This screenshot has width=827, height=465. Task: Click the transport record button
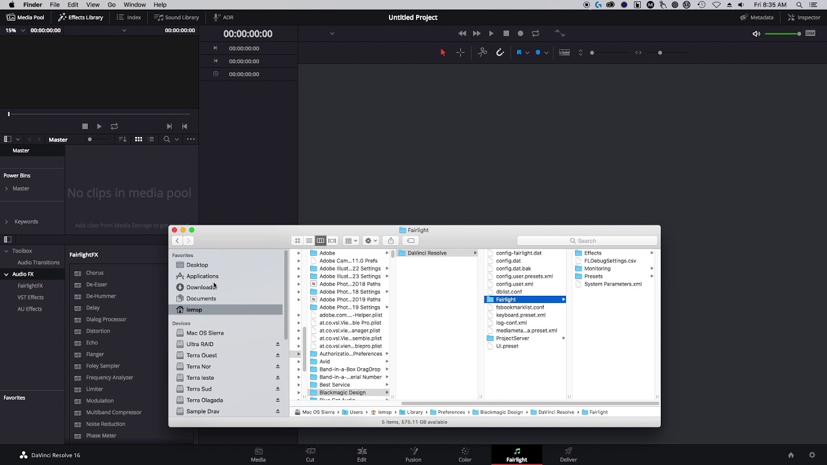pos(520,34)
